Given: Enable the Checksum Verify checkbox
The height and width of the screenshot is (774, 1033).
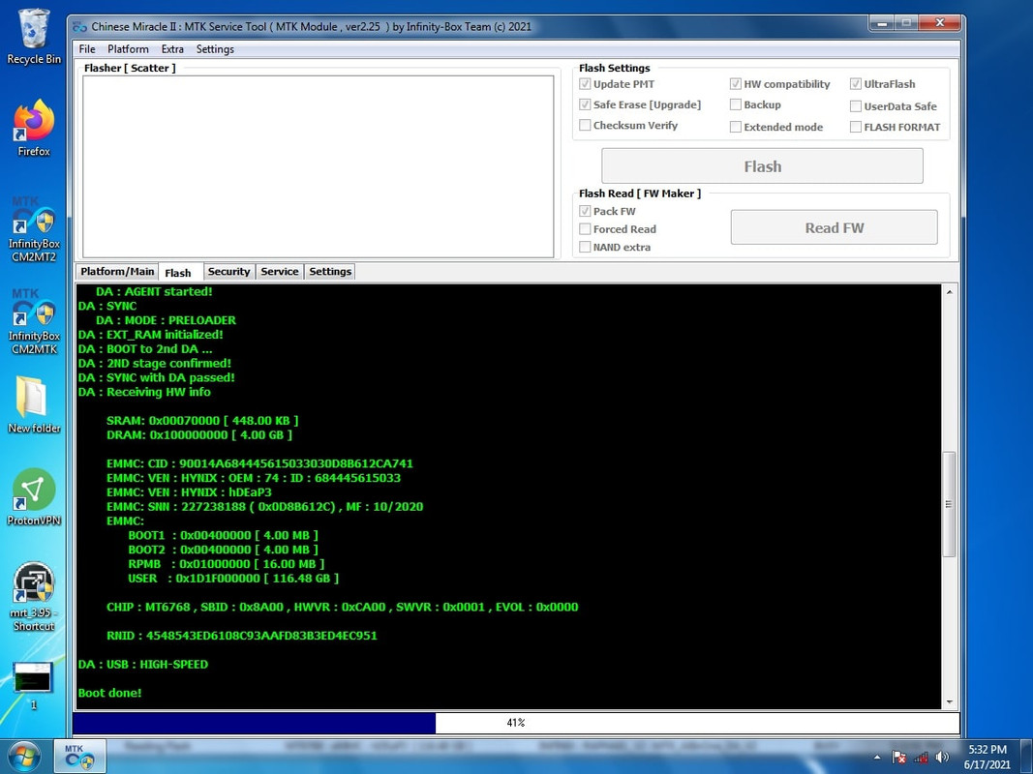Looking at the screenshot, I should [x=585, y=125].
